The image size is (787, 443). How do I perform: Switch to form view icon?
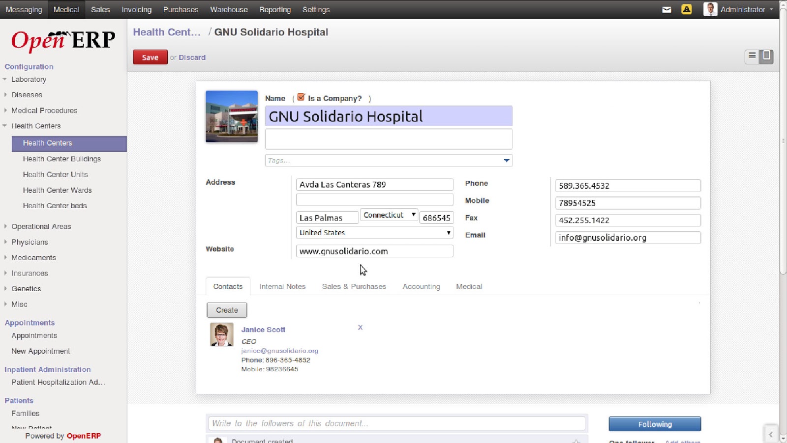coord(766,56)
